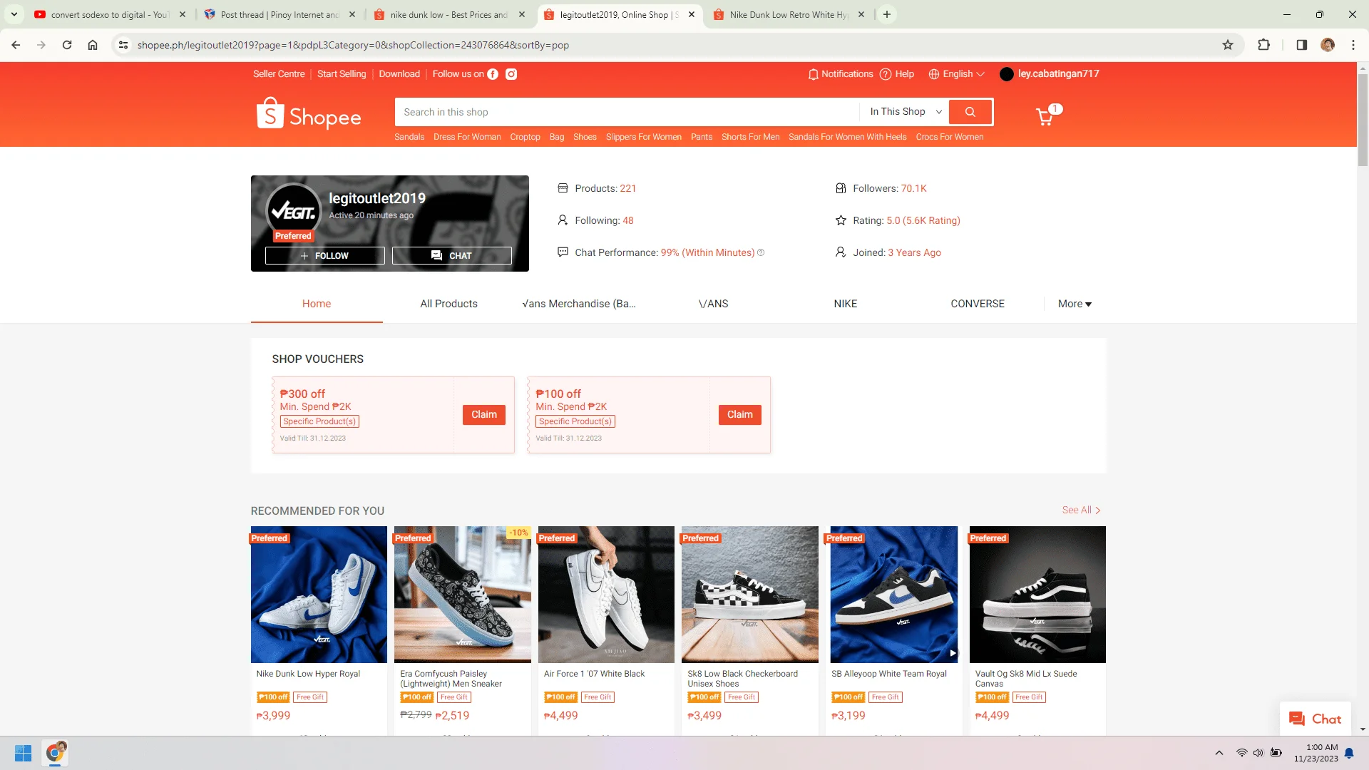Open the In This Shop search scope dropdown

tap(906, 112)
